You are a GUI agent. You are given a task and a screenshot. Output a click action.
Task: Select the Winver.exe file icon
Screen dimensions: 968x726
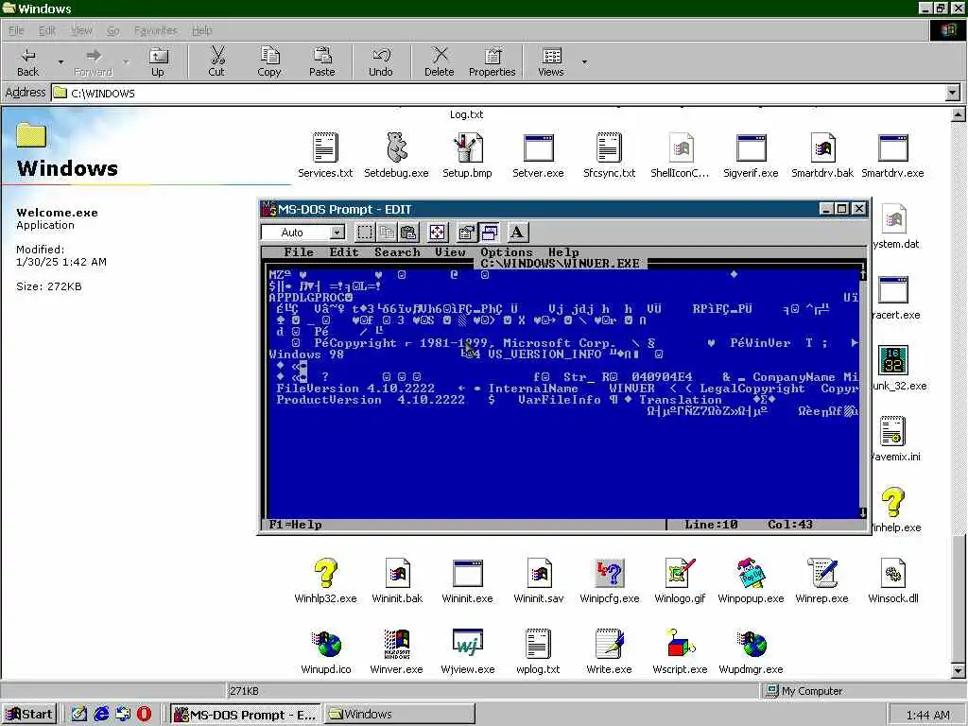(x=396, y=645)
